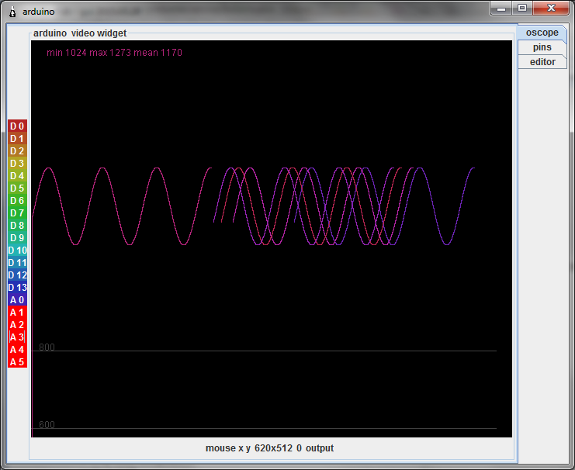Click the arduino video widget title
Viewport: 575px width, 470px height.
pyautogui.click(x=80, y=33)
